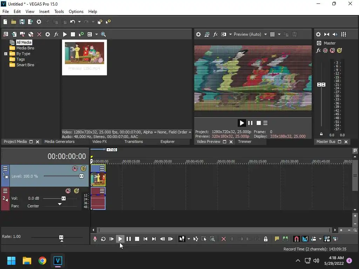Open Master Bus audio properties gear

[x=318, y=34]
